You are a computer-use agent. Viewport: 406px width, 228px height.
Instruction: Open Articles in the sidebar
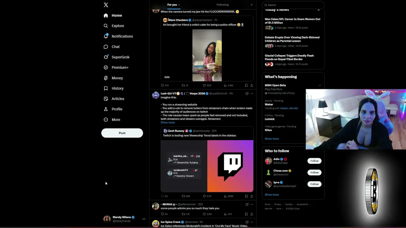tap(114, 99)
